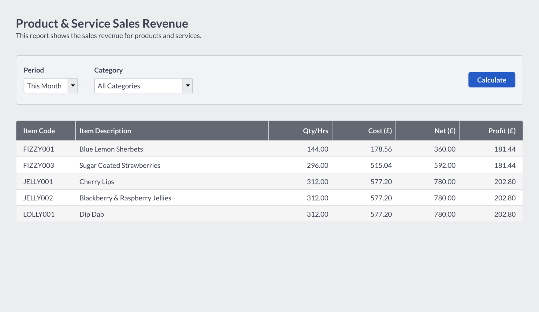
Task: Click the Net (£) column header
Action: coord(444,131)
